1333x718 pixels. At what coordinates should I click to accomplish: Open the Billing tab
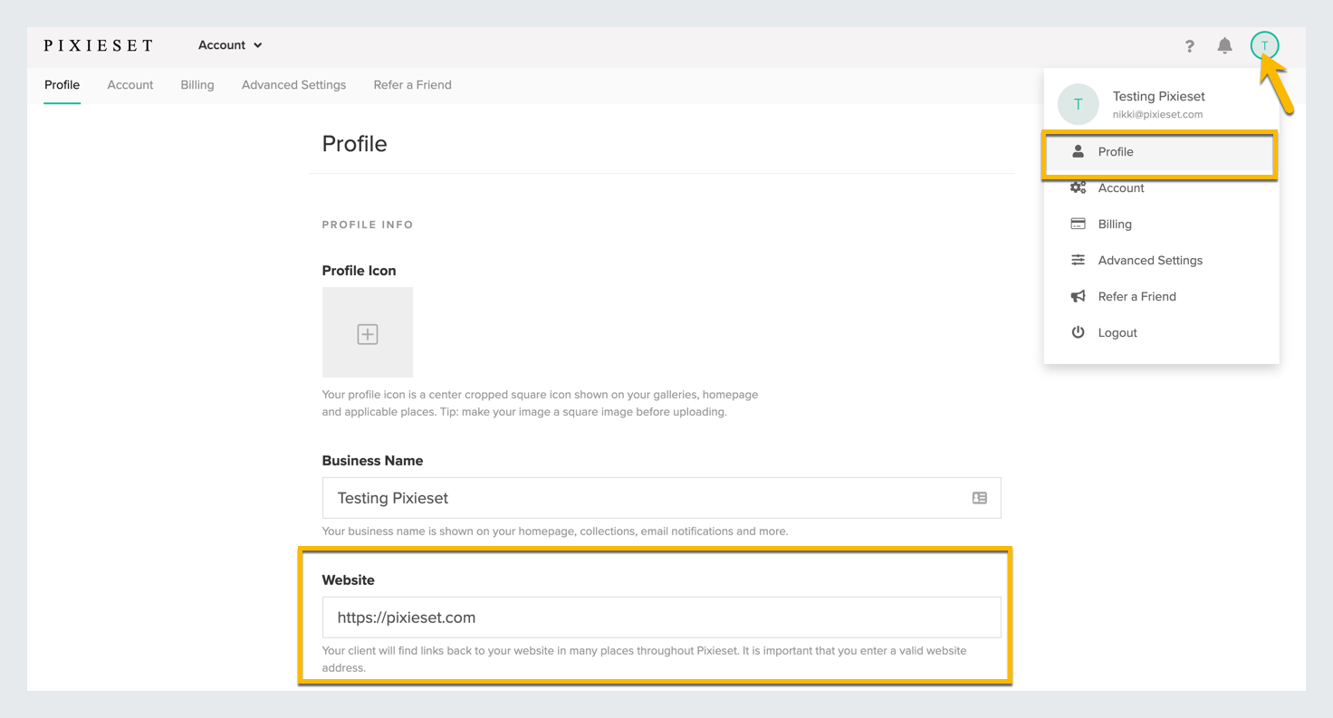(x=197, y=85)
